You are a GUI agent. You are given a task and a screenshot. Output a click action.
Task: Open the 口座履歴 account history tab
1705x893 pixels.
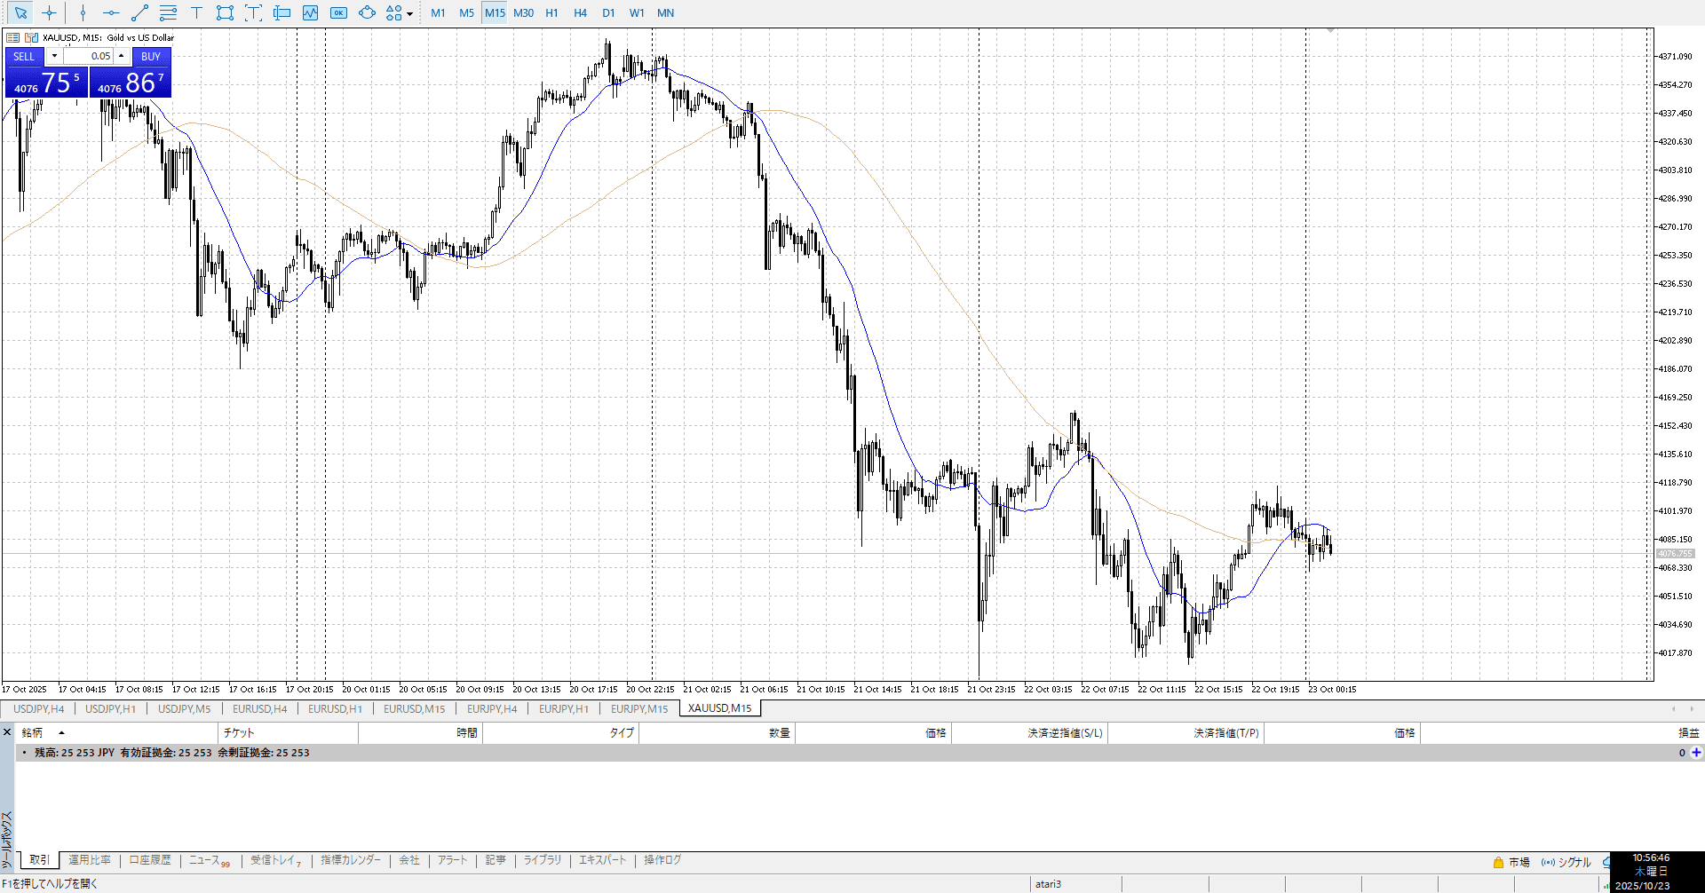click(x=150, y=860)
